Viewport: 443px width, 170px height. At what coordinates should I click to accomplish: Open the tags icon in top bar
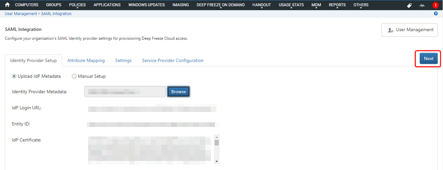pyautogui.click(x=409, y=5)
